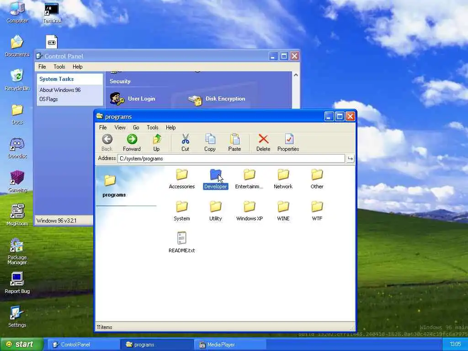Open User Login in Control Panel
468x351 pixels.
132,99
